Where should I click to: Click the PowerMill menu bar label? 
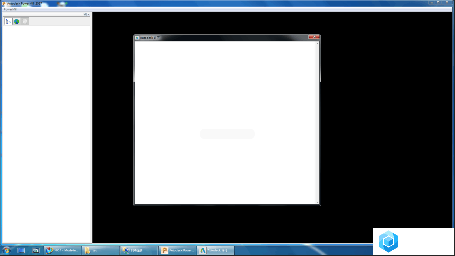click(10, 9)
